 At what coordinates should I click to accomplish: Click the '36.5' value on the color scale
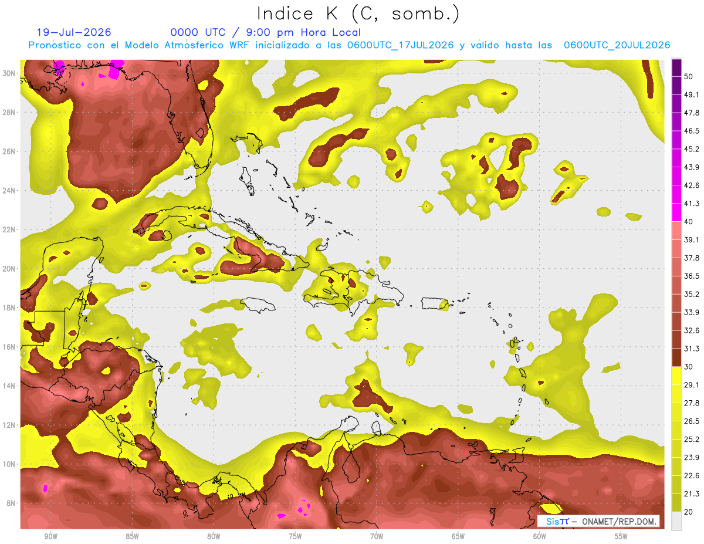point(692,276)
